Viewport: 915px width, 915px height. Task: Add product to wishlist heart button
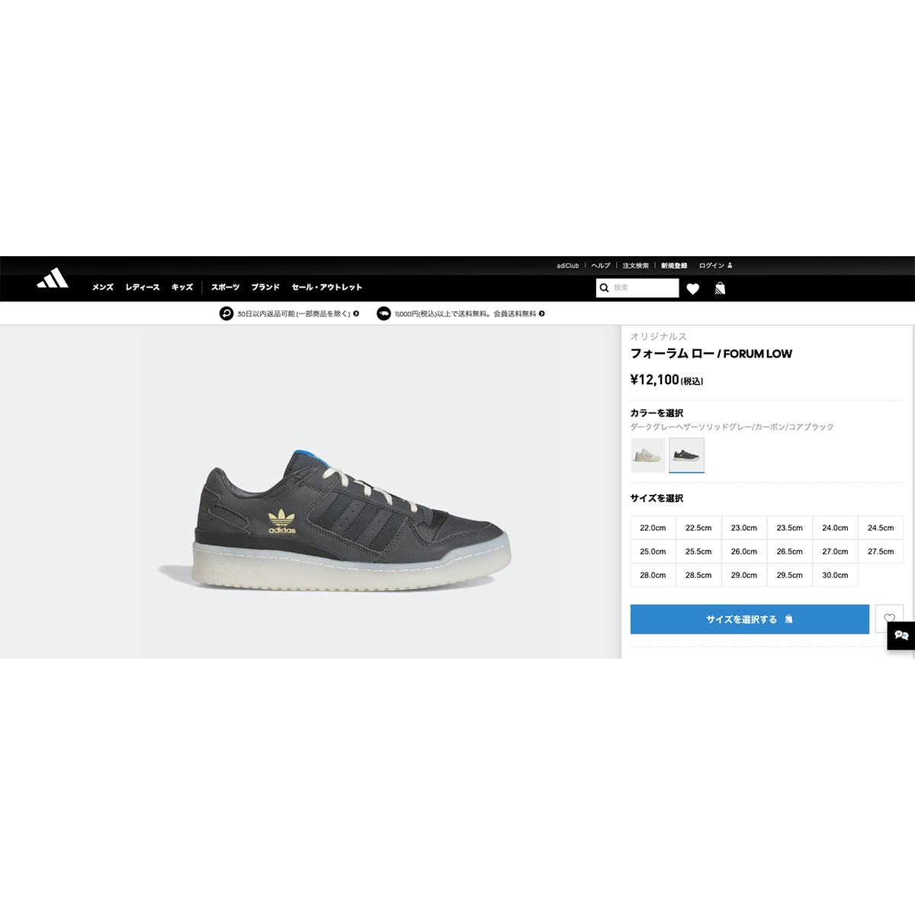[x=889, y=618]
